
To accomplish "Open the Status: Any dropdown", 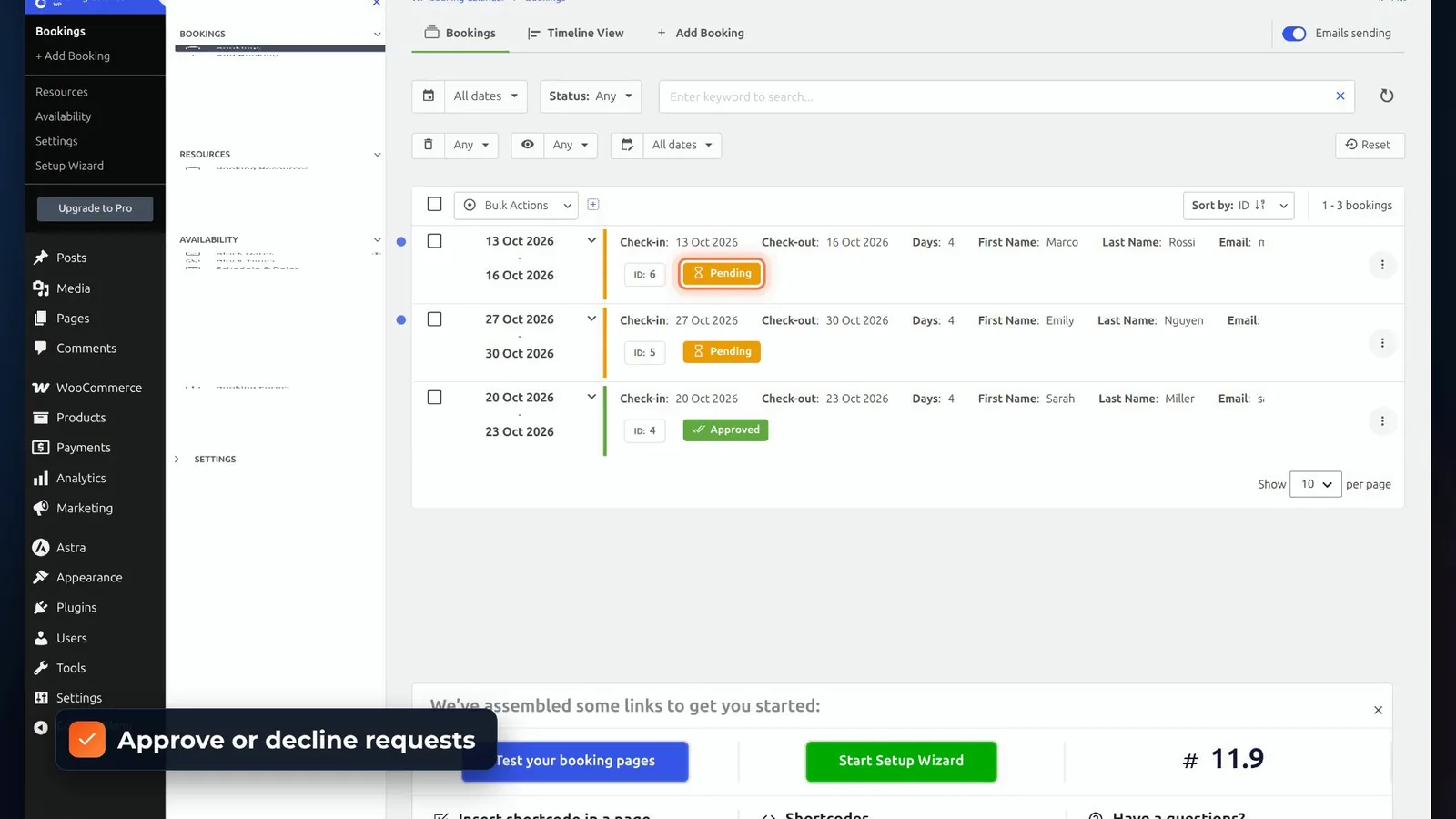I will click(x=591, y=96).
